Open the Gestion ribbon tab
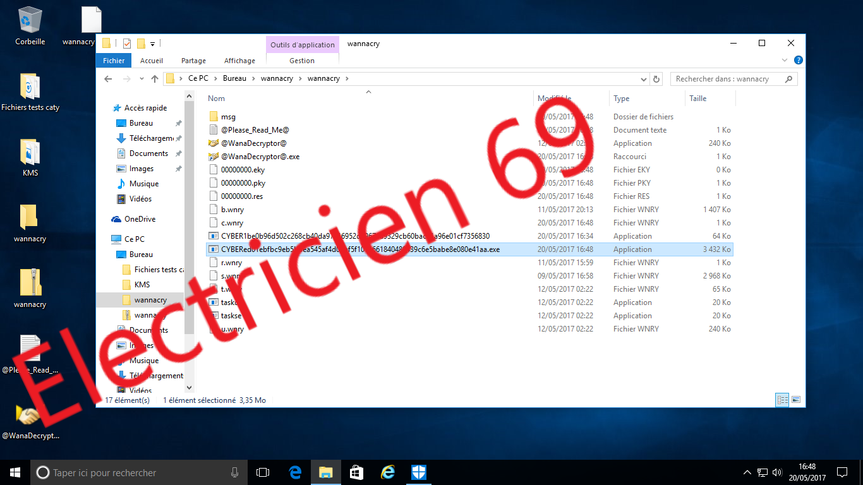 pyautogui.click(x=302, y=61)
